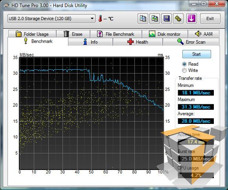Select the Read radio button
Screen dimensions: 228x190
184,64
